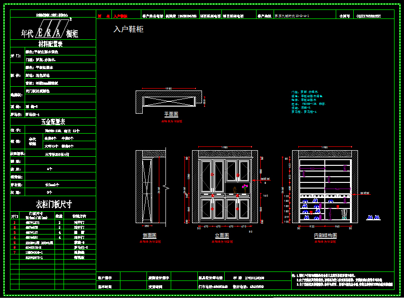Click the 内部结构图 view label
This screenshot has width=404, height=298.
325,235
